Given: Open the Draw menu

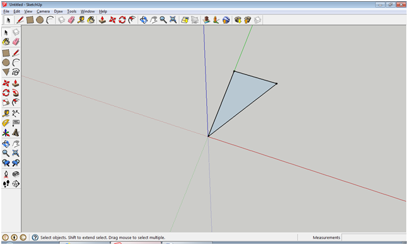Looking at the screenshot, I should coord(58,11).
